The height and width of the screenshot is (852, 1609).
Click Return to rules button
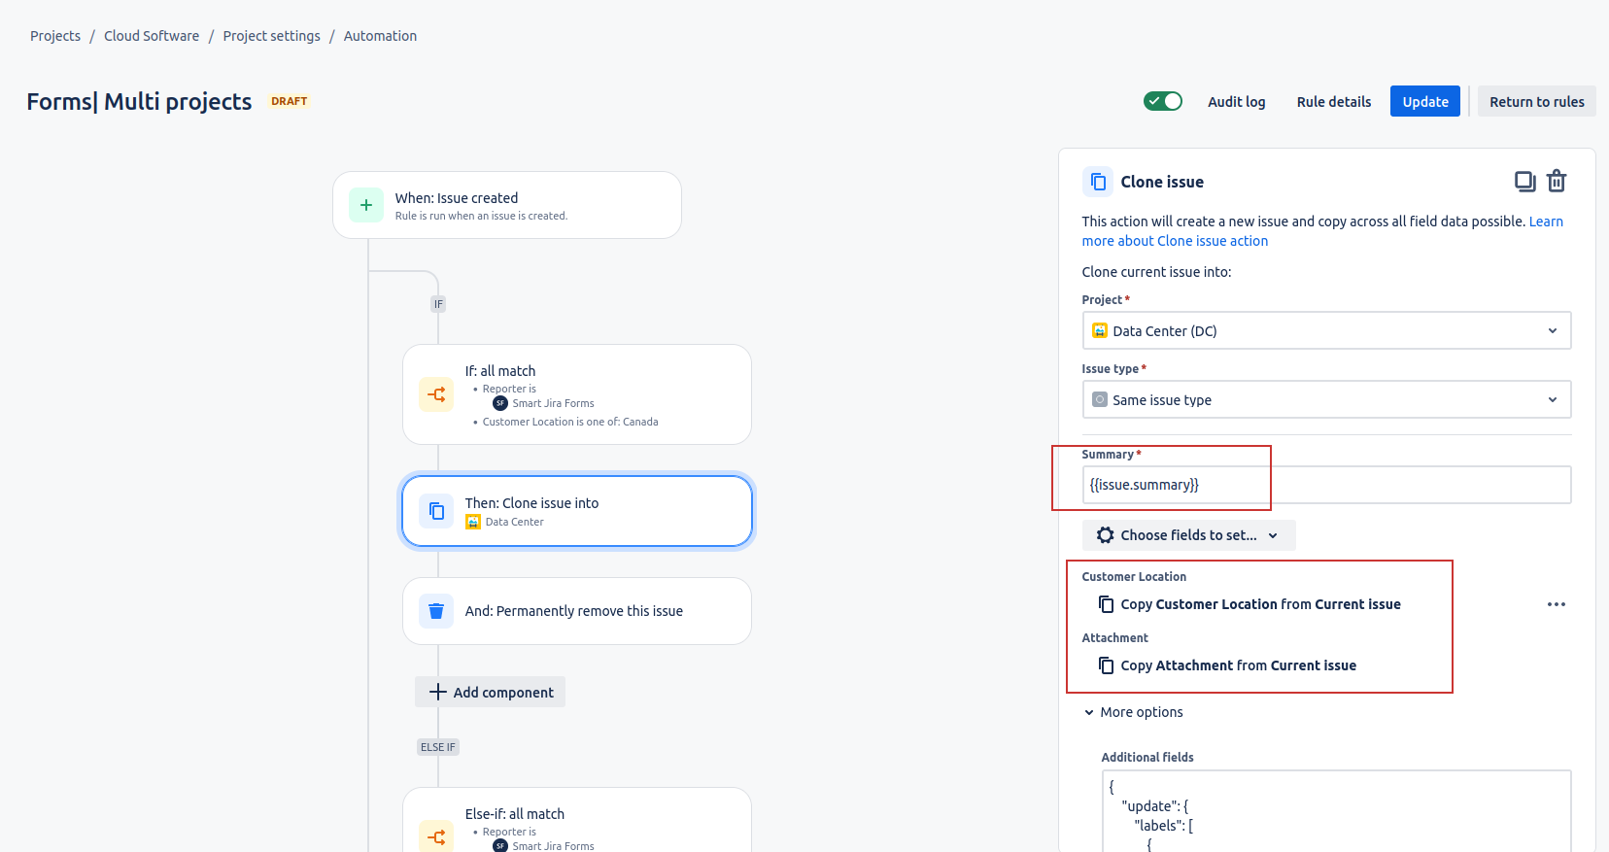[1536, 102]
